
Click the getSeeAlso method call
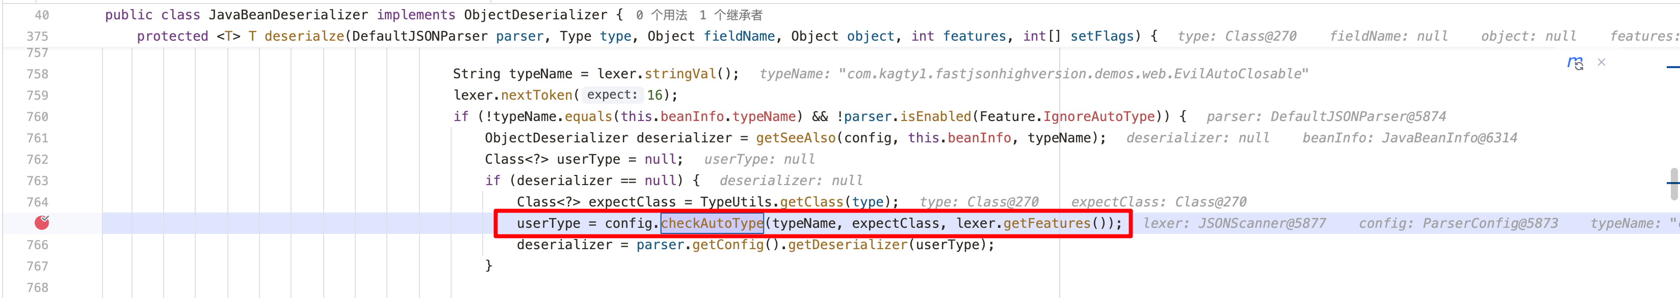(796, 138)
